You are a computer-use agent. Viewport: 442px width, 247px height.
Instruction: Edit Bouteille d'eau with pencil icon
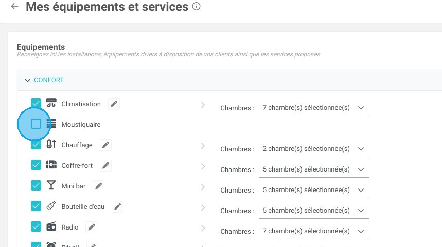click(117, 207)
